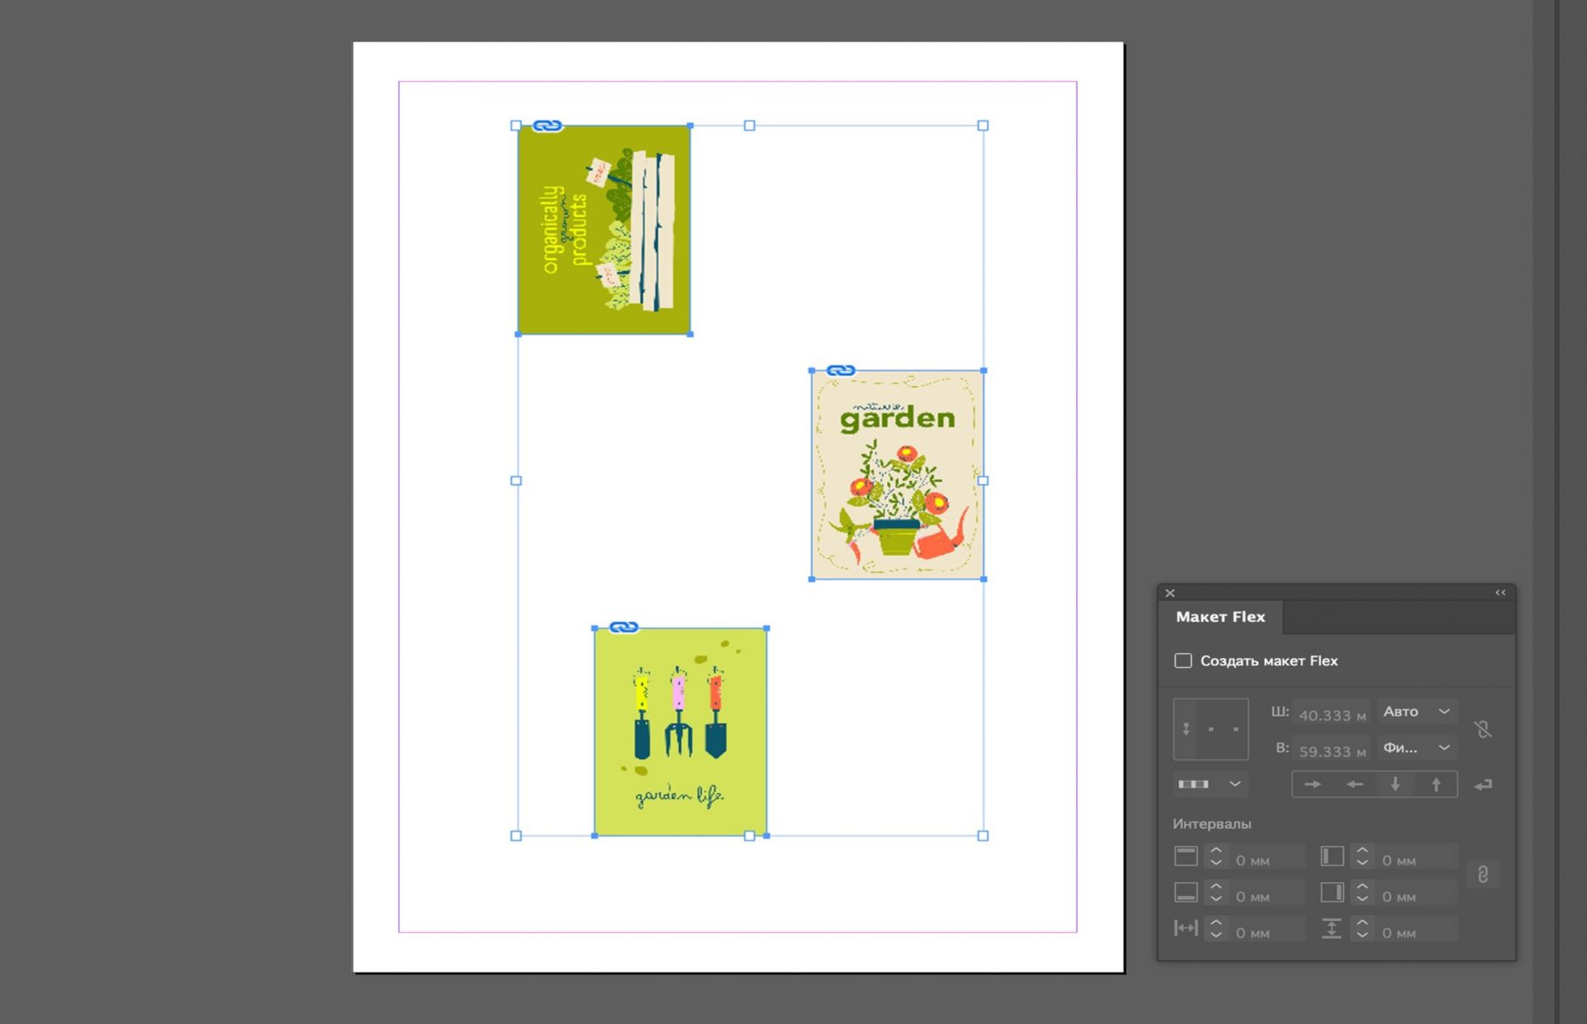Click the alignment grid widget
Screen dimensions: 1587x1024
pos(1211,729)
